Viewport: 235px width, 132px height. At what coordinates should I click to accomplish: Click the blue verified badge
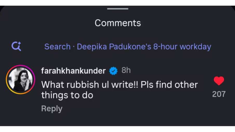[x=113, y=71]
